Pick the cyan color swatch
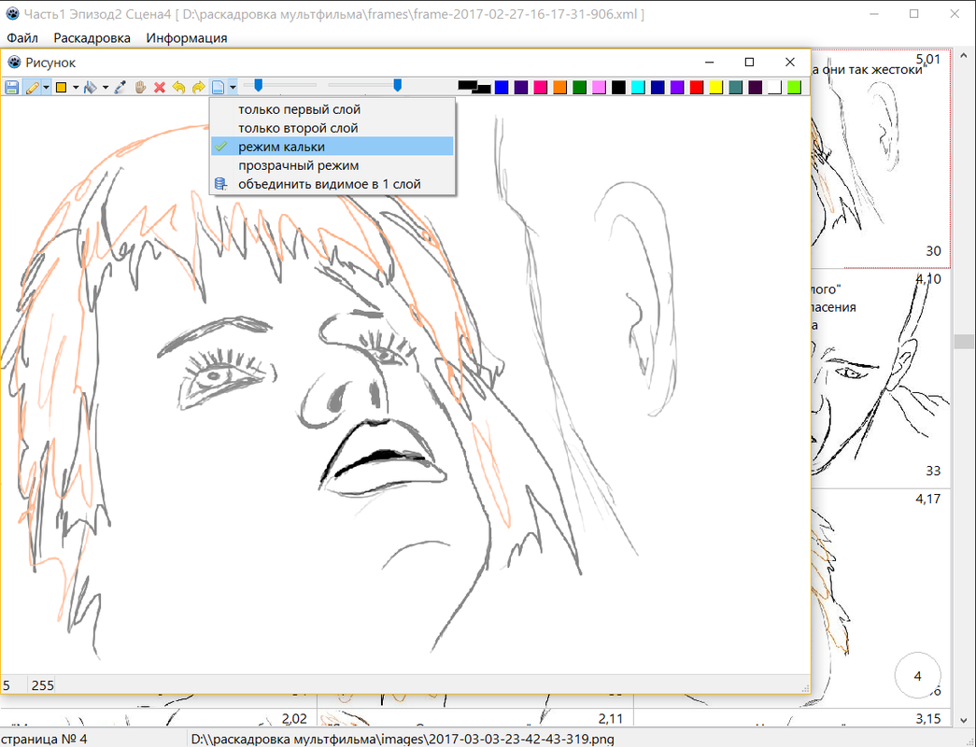This screenshot has height=747, width=976. (638, 87)
